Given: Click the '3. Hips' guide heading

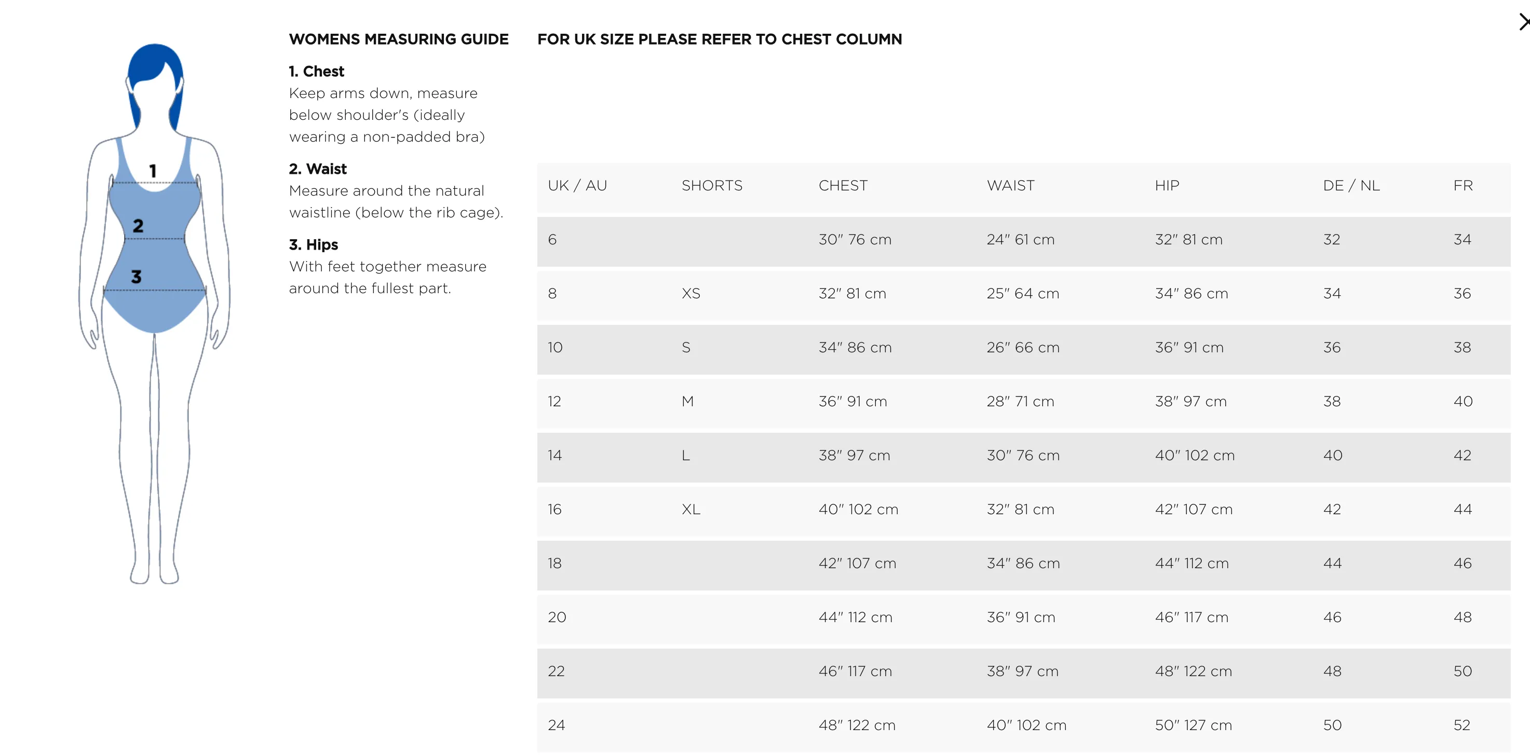Looking at the screenshot, I should coord(313,245).
